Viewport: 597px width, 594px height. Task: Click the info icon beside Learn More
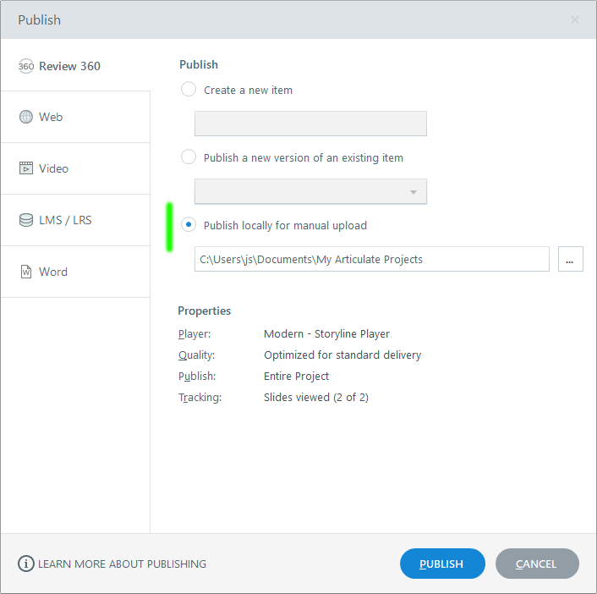click(26, 564)
